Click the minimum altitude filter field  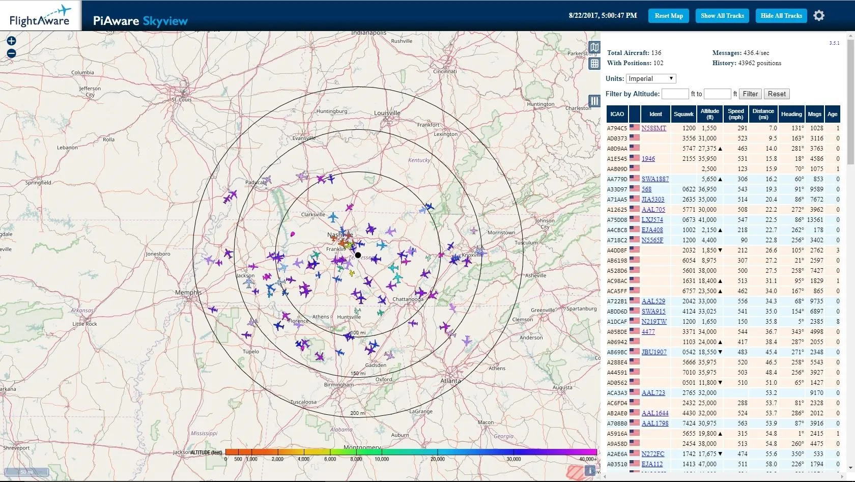point(675,94)
